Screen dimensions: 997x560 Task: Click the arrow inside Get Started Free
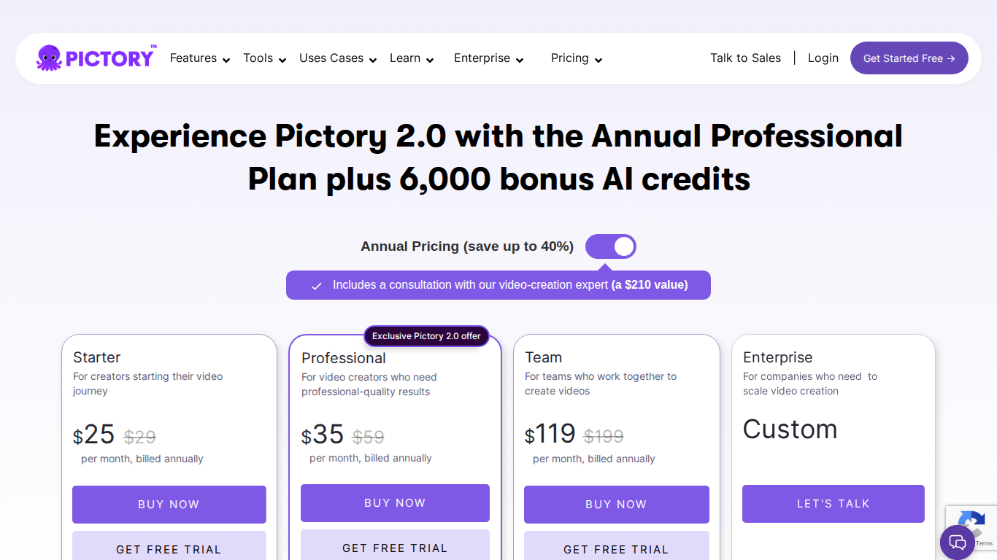[x=951, y=58]
